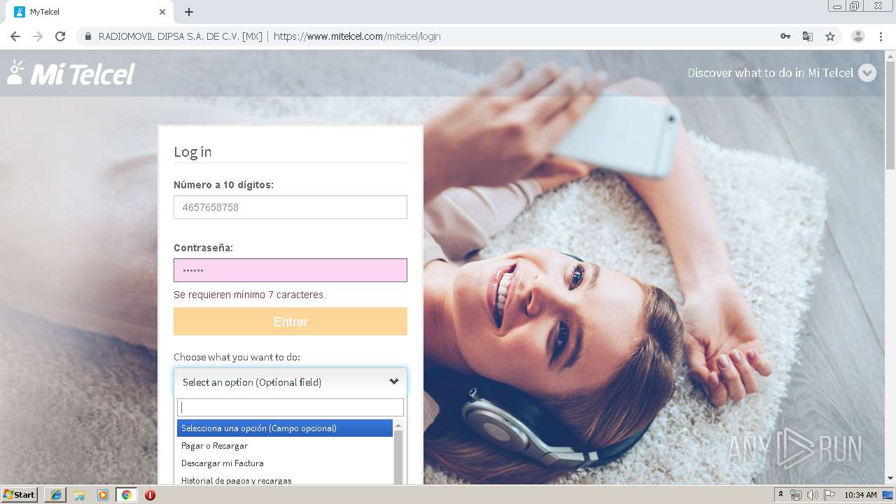
Task: Click the red Opera taskbar icon
Action: pos(150,495)
